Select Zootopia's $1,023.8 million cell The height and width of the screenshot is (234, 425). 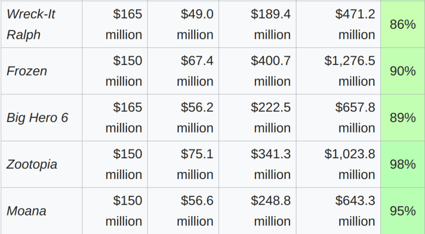click(x=349, y=164)
